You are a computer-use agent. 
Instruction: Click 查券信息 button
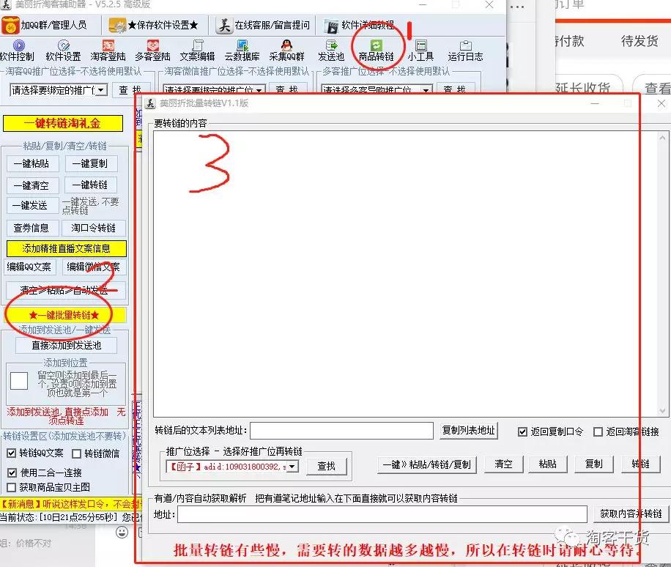[32, 228]
